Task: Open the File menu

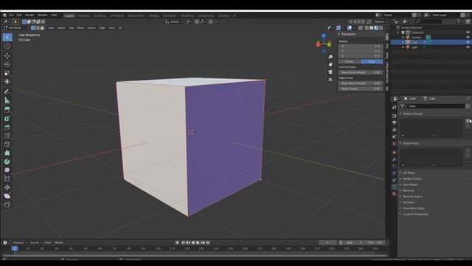Action: [11, 15]
